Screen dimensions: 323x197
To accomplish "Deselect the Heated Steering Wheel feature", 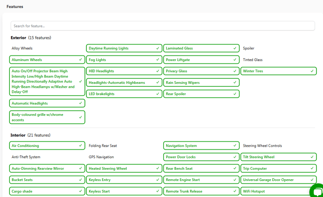I will point(124,168).
